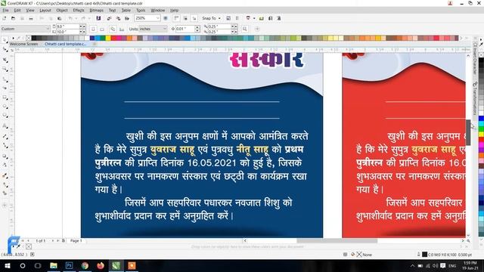This screenshot has height=272, width=484.
Task: Open the Insert Character docker tab
Action: click(x=475, y=59)
